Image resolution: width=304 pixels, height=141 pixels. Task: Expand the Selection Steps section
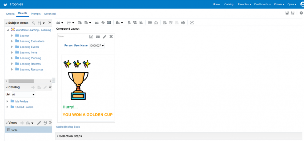click(x=58, y=136)
